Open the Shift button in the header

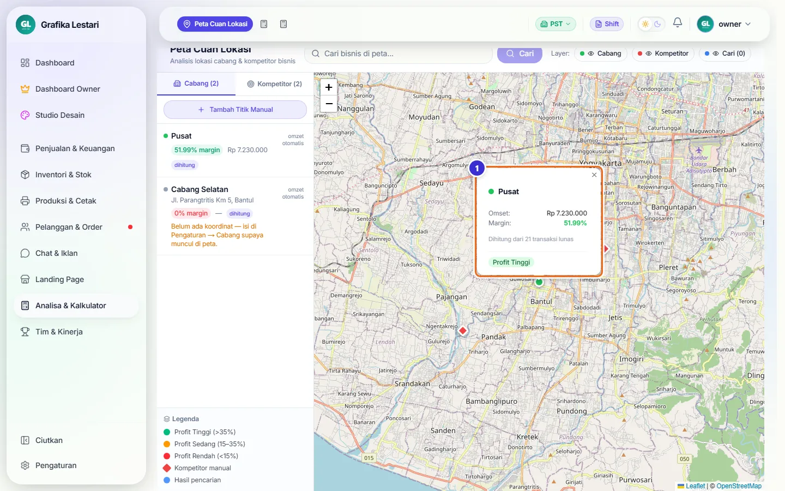tap(607, 24)
